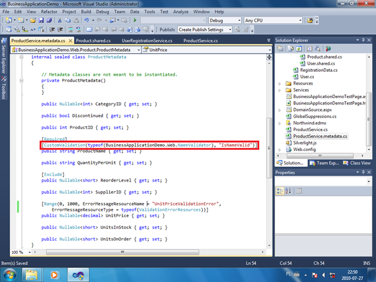This screenshot has height=282, width=376.
Task: Open the ASP.NET Configuration globe icon
Action: click(328, 49)
